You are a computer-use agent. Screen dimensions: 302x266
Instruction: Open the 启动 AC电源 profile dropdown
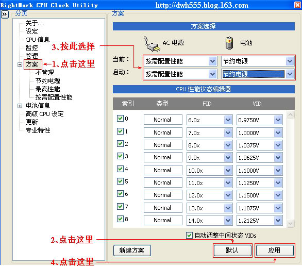[213, 74]
